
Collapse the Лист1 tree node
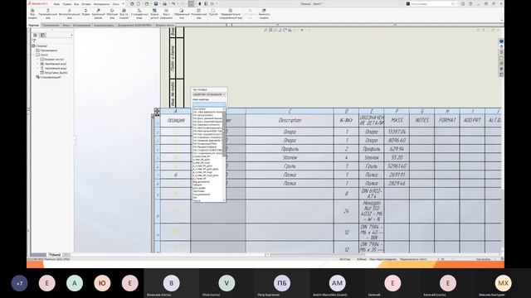click(x=33, y=55)
